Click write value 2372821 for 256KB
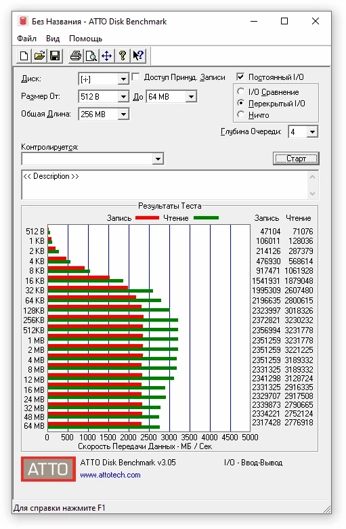Viewport: 346px width, 529px height. (266, 320)
